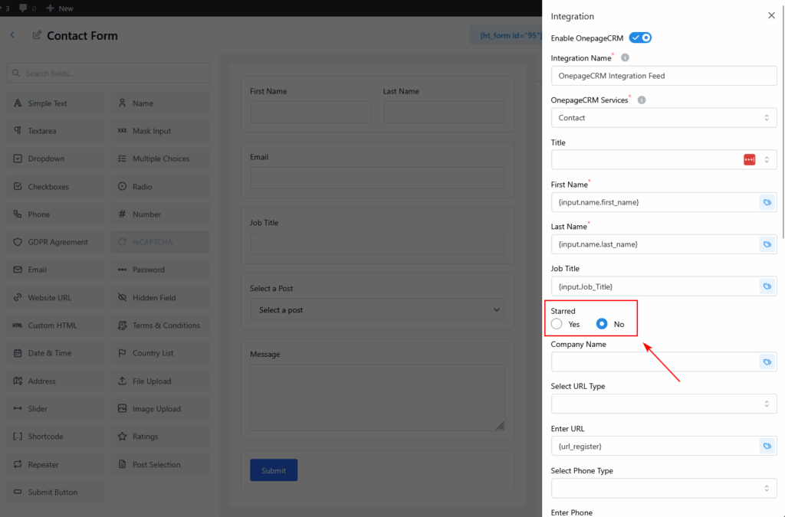The image size is (785, 517).
Task: Open comments item in the admin bar
Action: [x=27, y=8]
